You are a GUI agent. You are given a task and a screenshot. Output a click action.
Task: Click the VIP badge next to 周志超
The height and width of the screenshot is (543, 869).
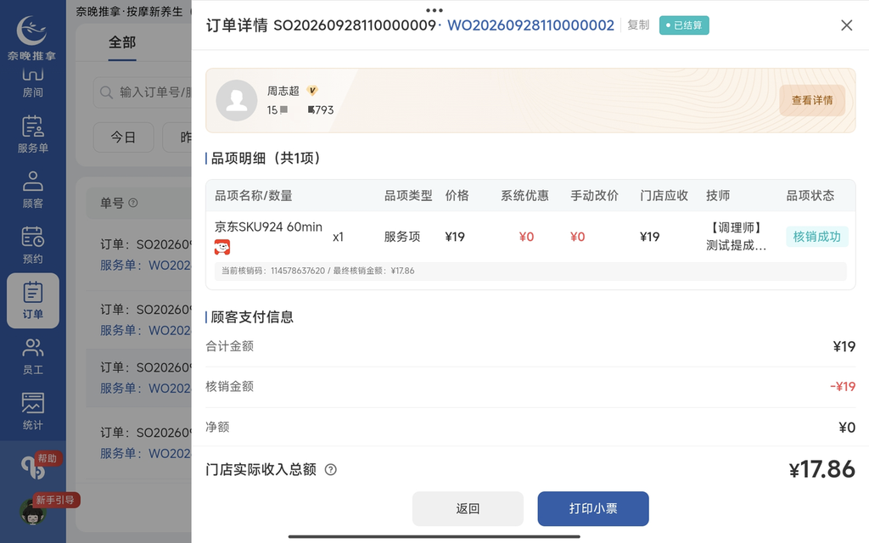[x=312, y=90]
